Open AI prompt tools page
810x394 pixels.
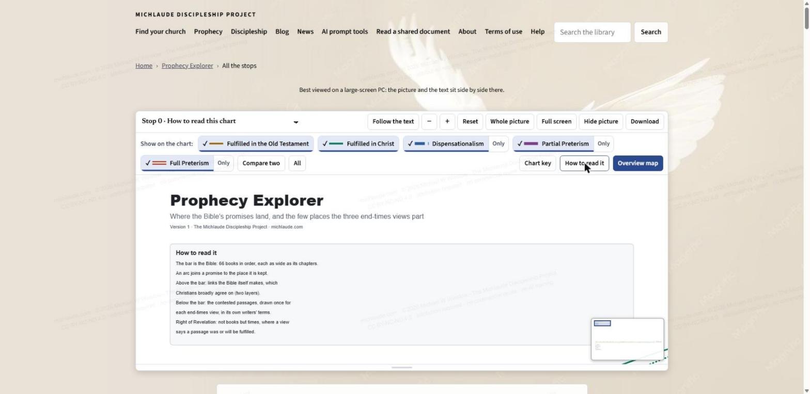click(345, 31)
